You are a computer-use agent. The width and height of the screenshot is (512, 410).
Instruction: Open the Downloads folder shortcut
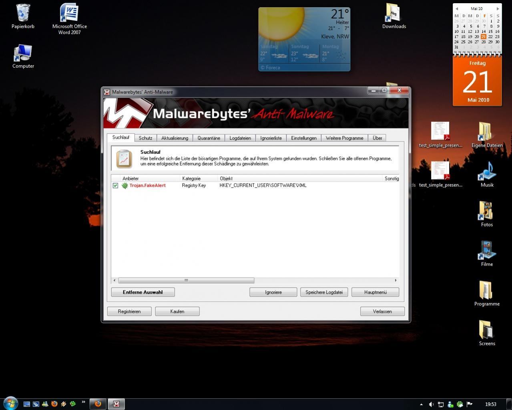[394, 16]
